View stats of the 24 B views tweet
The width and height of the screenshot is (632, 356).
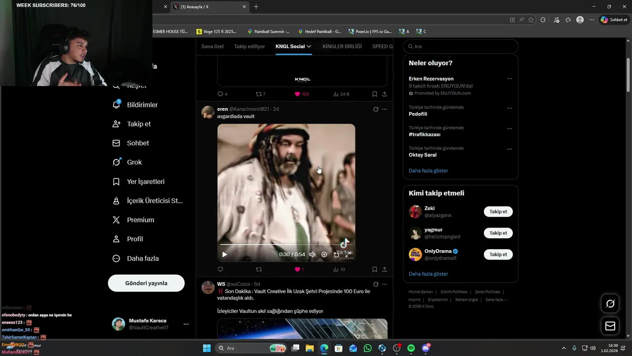341,94
